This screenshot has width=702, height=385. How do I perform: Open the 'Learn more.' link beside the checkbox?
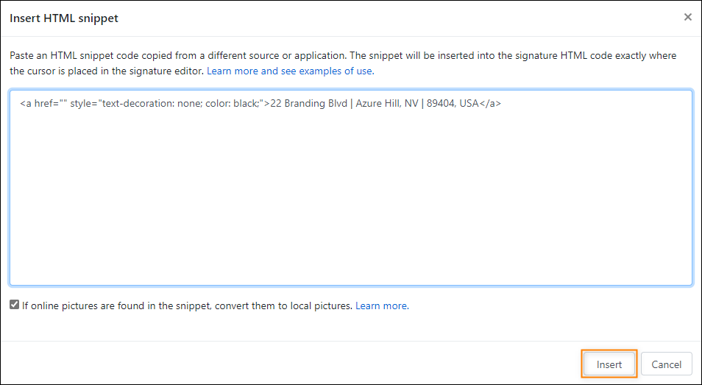(382, 306)
